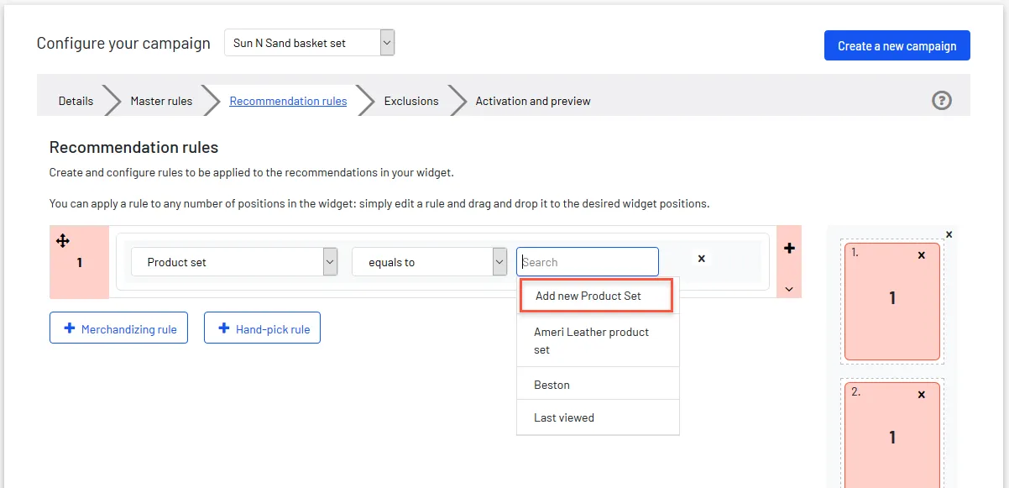The image size is (1009, 488).
Task: Remove widget position 2 with its x
Action: pyautogui.click(x=922, y=394)
